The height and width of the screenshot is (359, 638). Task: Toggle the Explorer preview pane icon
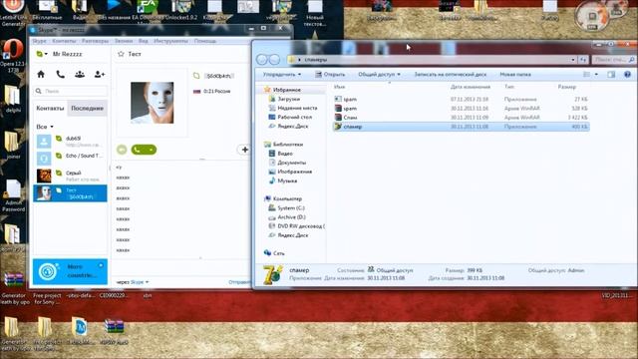pyautogui.click(x=611, y=74)
